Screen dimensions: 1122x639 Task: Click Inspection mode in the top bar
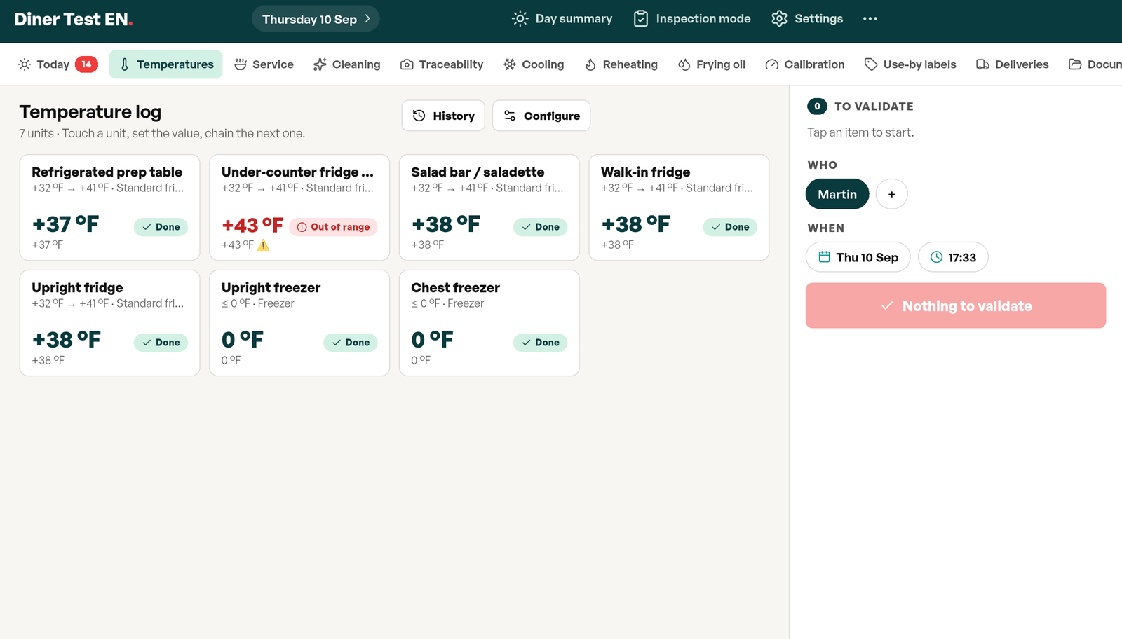(692, 19)
